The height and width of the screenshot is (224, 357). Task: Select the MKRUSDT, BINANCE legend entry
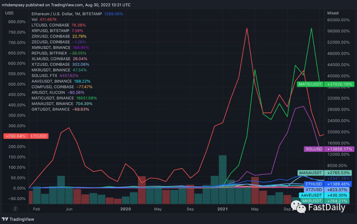coord(59,70)
